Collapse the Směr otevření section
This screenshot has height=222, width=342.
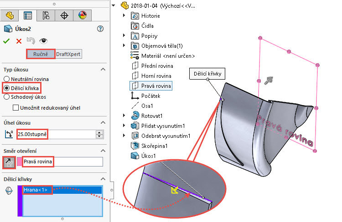click(x=103, y=151)
